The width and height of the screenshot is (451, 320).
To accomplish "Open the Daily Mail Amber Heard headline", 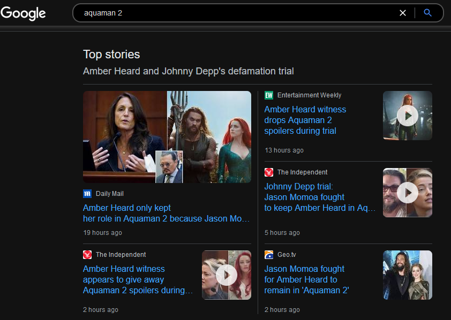I will click(166, 213).
